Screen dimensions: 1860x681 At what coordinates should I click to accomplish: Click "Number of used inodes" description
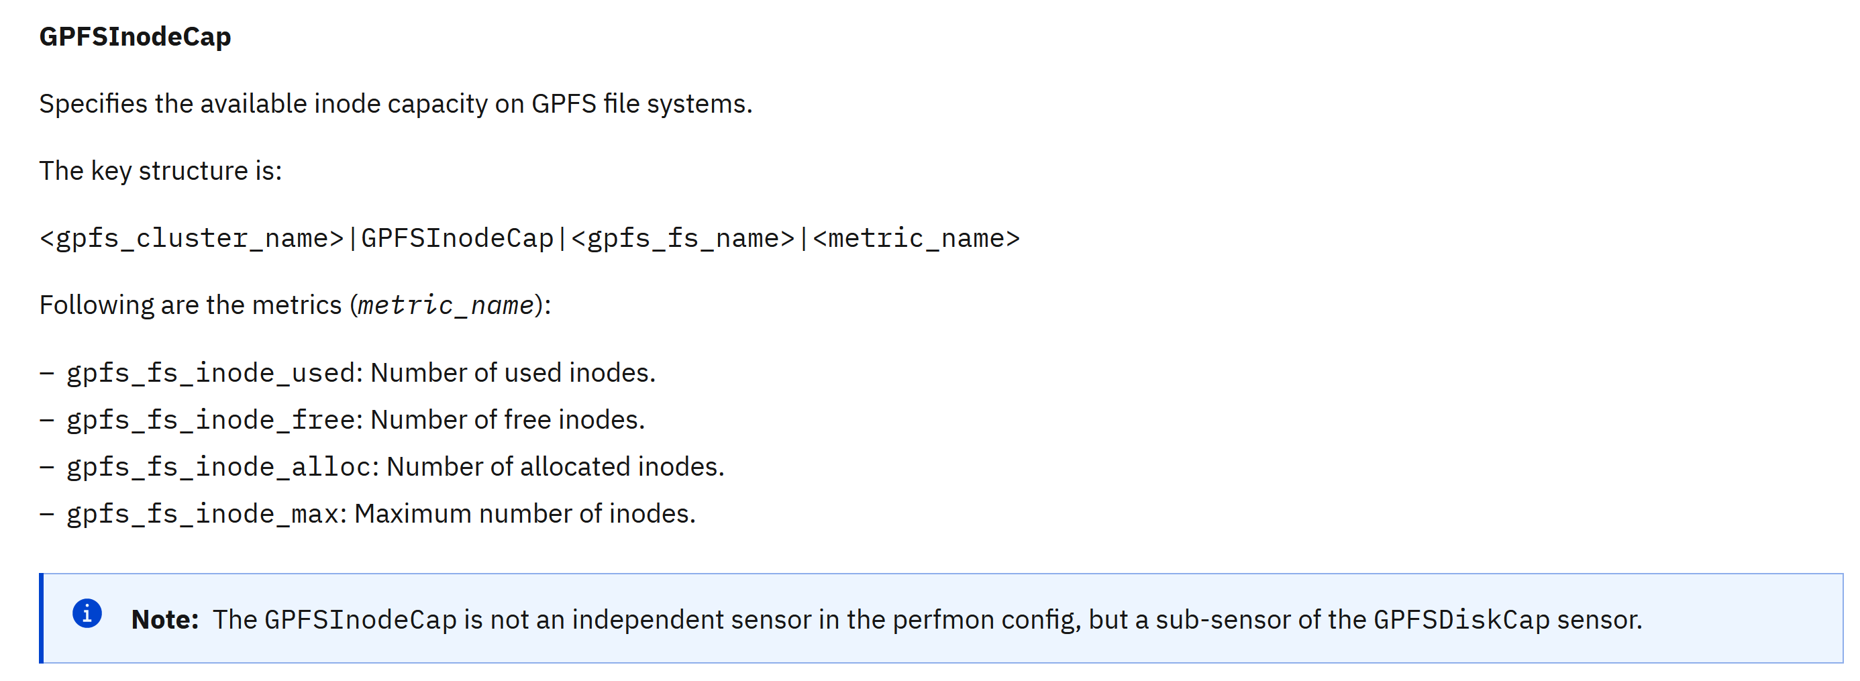coord(513,373)
